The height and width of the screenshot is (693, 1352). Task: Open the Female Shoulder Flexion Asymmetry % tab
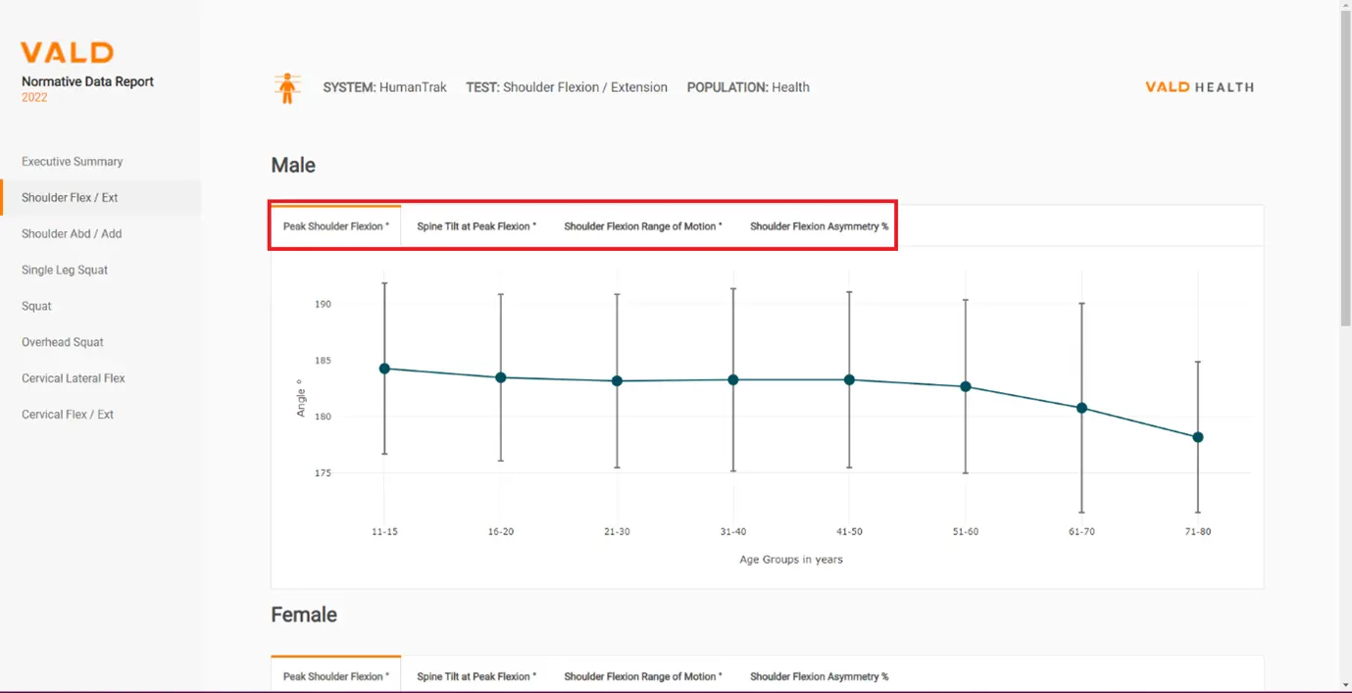point(819,676)
